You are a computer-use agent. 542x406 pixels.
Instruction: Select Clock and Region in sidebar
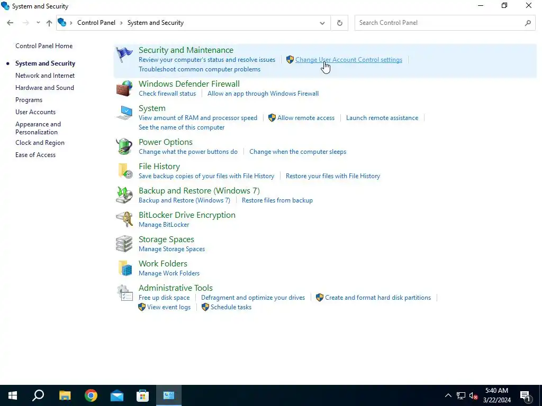pos(40,143)
